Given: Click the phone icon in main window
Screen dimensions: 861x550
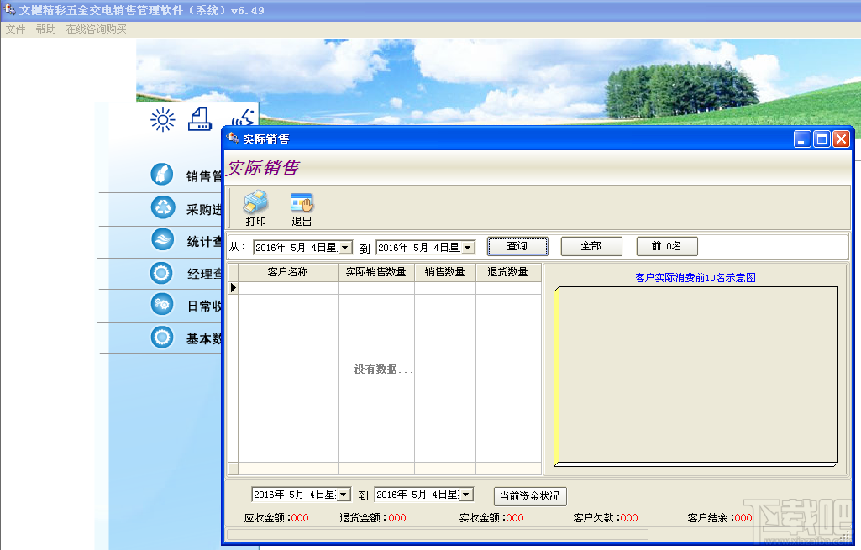Looking at the screenshot, I should click(244, 118).
